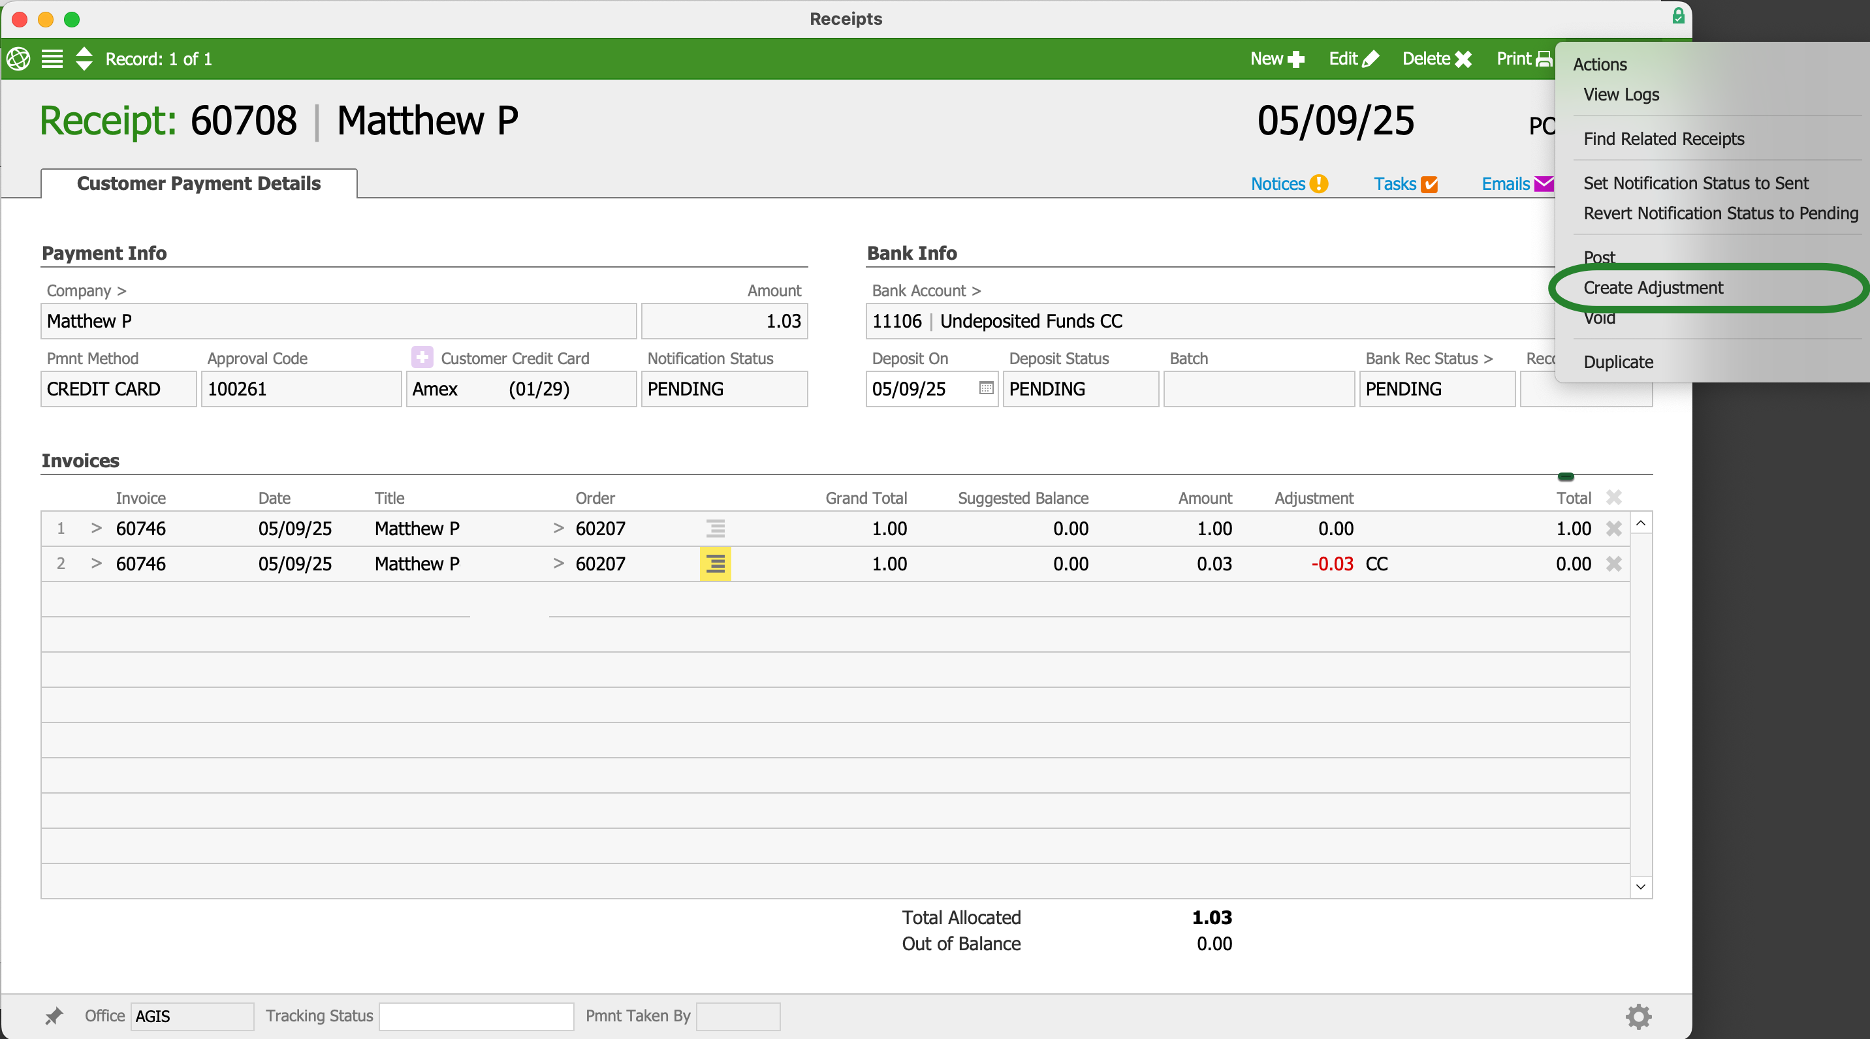Click the grey notes icon in row 1
The image size is (1870, 1039).
[715, 528]
